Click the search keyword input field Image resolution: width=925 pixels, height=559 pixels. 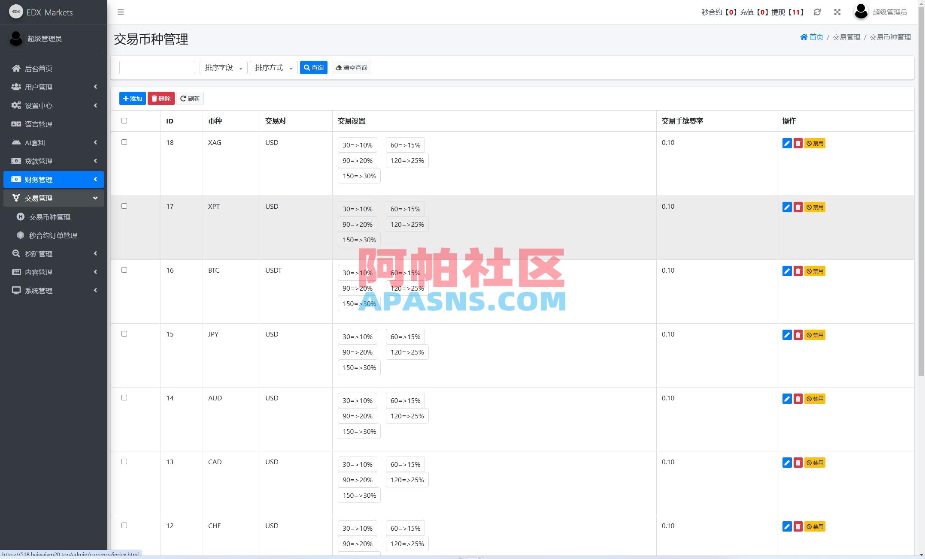(157, 67)
